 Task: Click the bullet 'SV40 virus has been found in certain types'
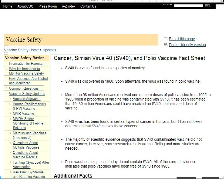133,124
